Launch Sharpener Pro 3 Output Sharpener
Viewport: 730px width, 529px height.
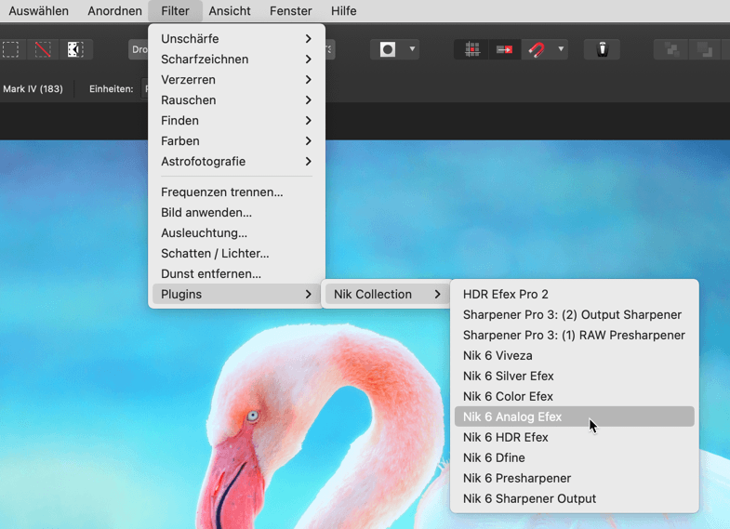click(574, 315)
